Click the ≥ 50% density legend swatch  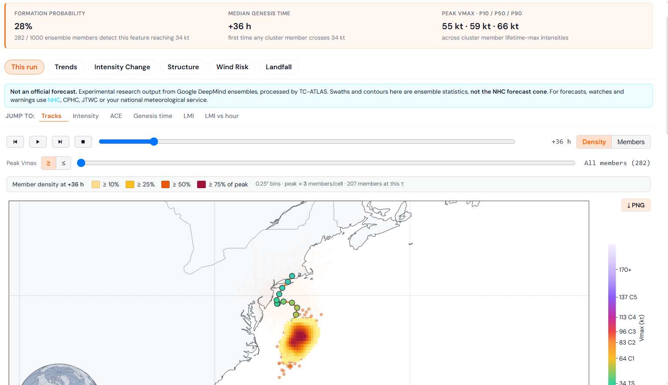coord(165,184)
